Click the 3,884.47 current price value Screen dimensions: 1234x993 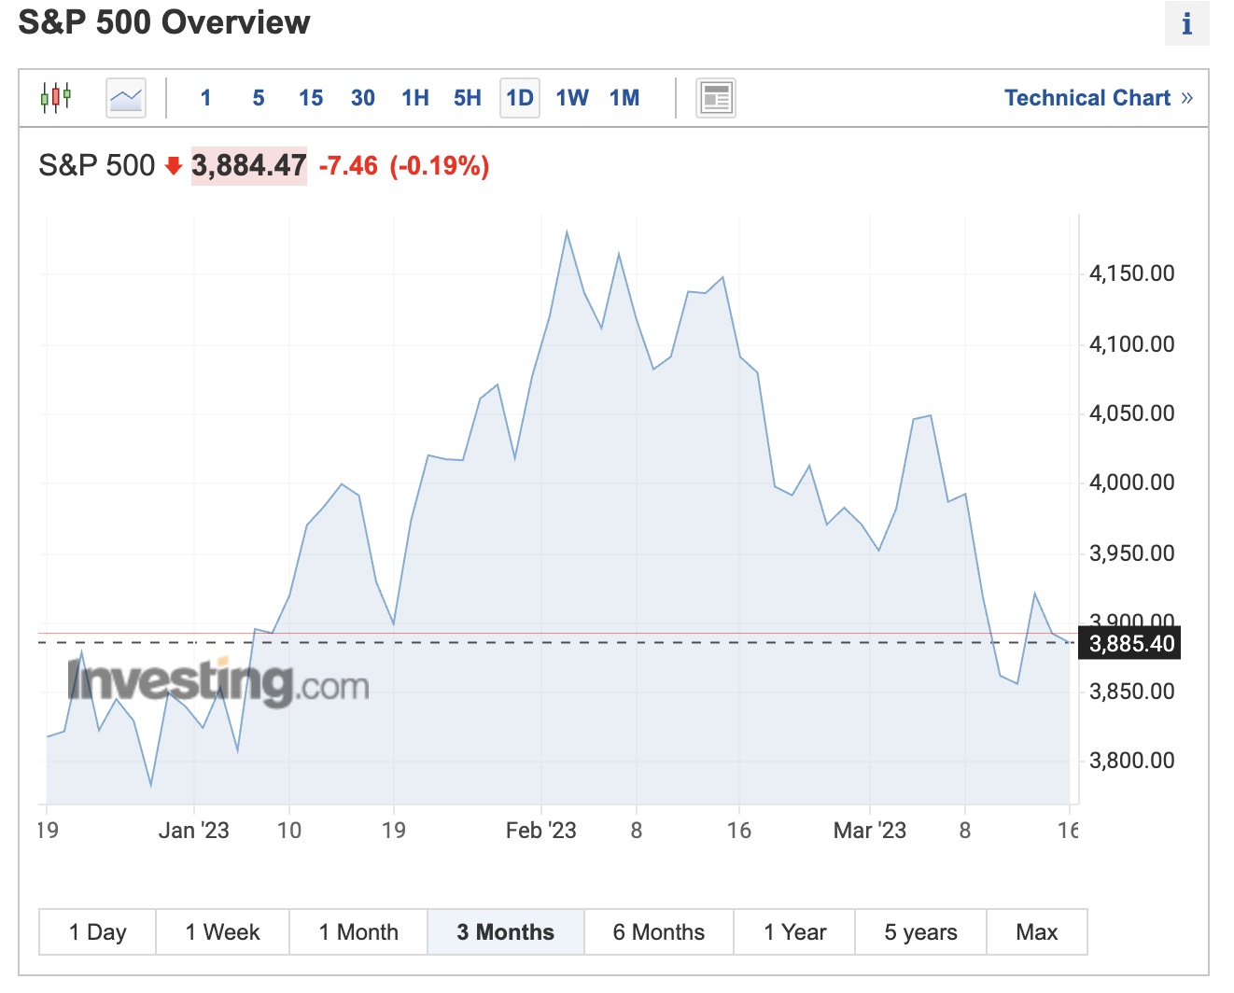(x=249, y=166)
